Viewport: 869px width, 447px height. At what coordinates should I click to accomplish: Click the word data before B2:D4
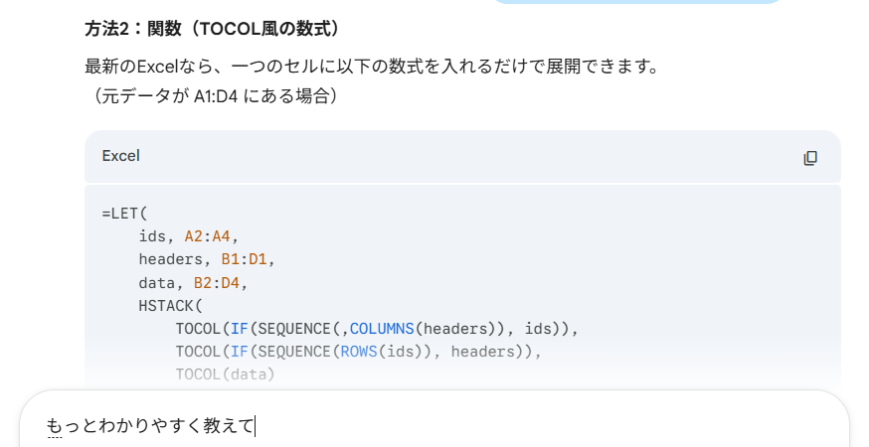click(x=158, y=282)
